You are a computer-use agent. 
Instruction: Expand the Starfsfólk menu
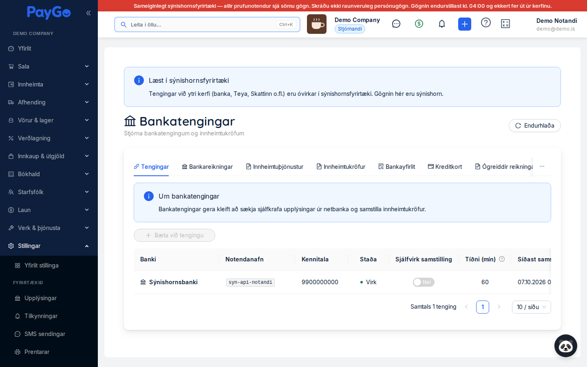pos(49,192)
